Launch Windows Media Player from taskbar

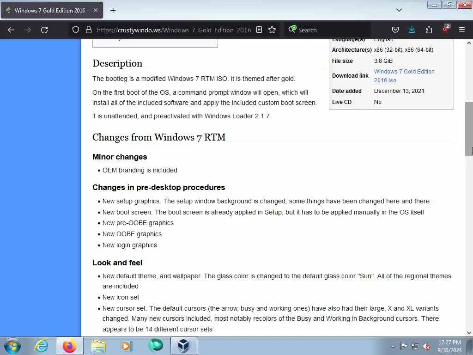pyautogui.click(x=126, y=346)
